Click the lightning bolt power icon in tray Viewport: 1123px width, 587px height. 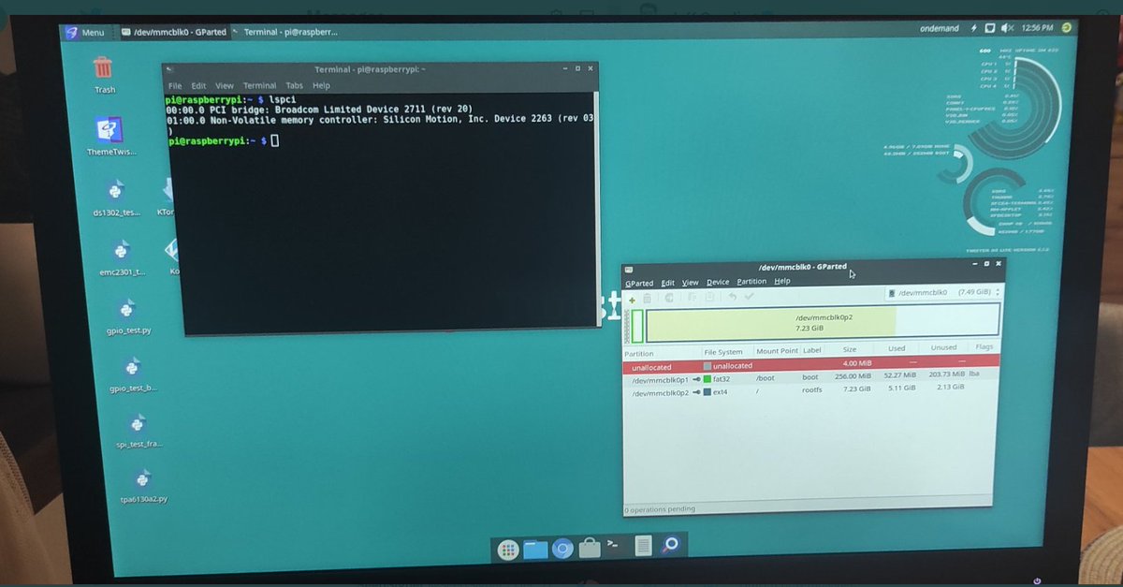tap(974, 28)
